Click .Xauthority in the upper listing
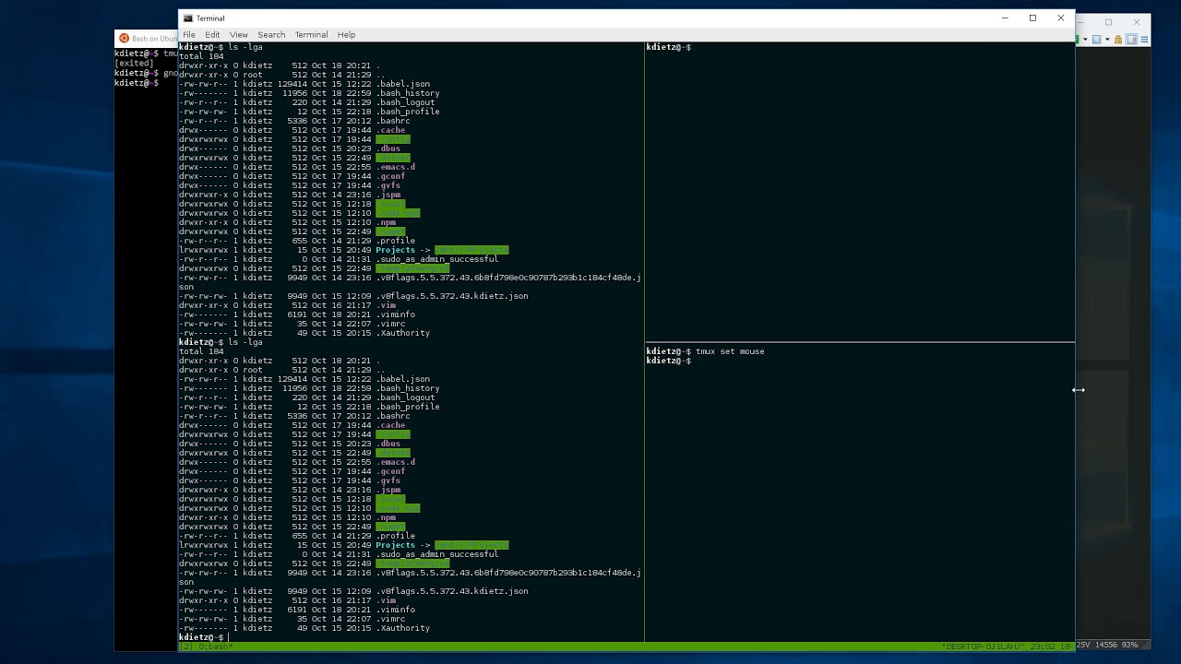The width and height of the screenshot is (1181, 664). pyautogui.click(x=403, y=333)
